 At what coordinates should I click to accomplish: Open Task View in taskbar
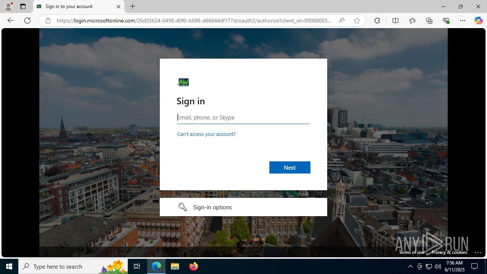137,266
